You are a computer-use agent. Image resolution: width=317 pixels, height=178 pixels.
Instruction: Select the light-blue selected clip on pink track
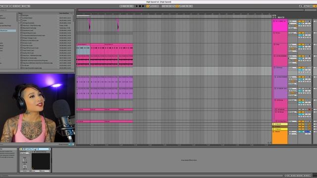83,49
